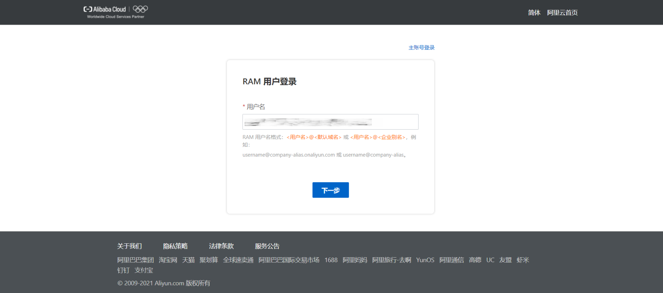Open 阿里云首页 homepage link

point(562,13)
